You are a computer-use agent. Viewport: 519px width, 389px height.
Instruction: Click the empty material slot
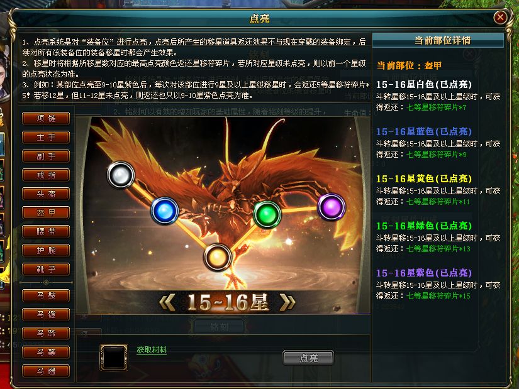[x=114, y=357]
